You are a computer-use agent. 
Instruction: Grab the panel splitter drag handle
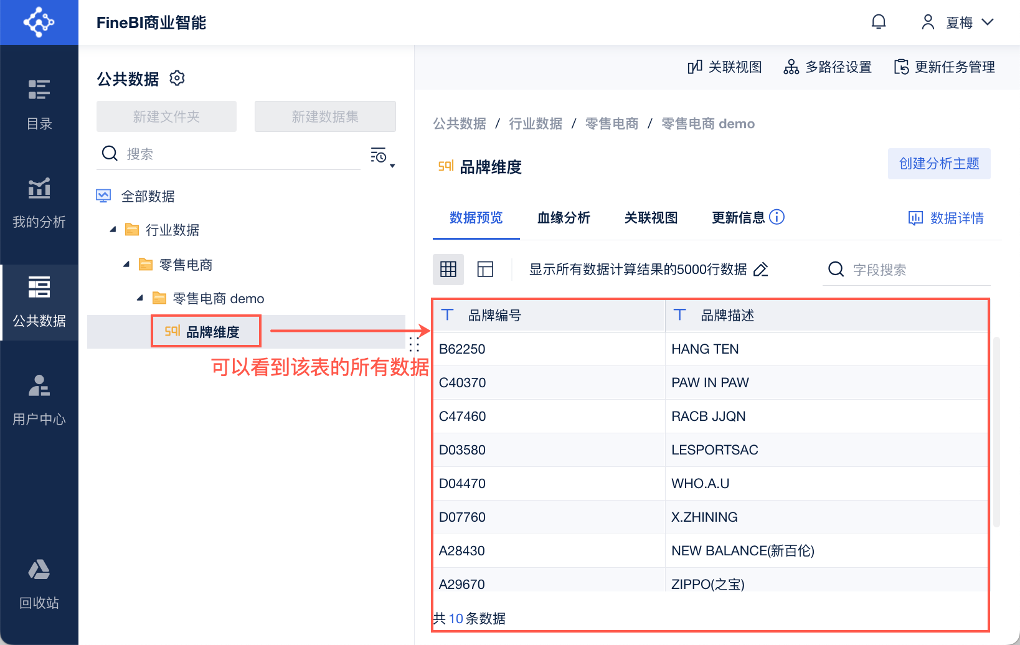[414, 344]
